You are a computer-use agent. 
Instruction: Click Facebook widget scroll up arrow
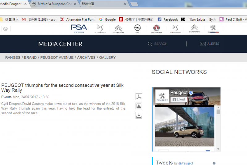218,108
